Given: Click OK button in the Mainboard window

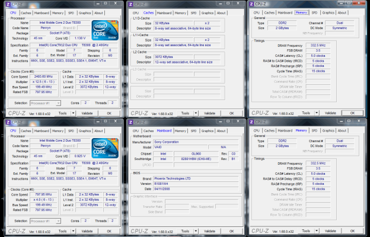Looking at the screenshot, I should point(231,231).
